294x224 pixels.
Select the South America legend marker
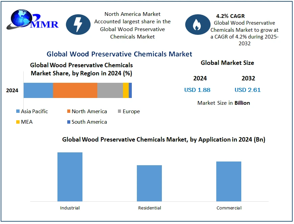(69, 122)
